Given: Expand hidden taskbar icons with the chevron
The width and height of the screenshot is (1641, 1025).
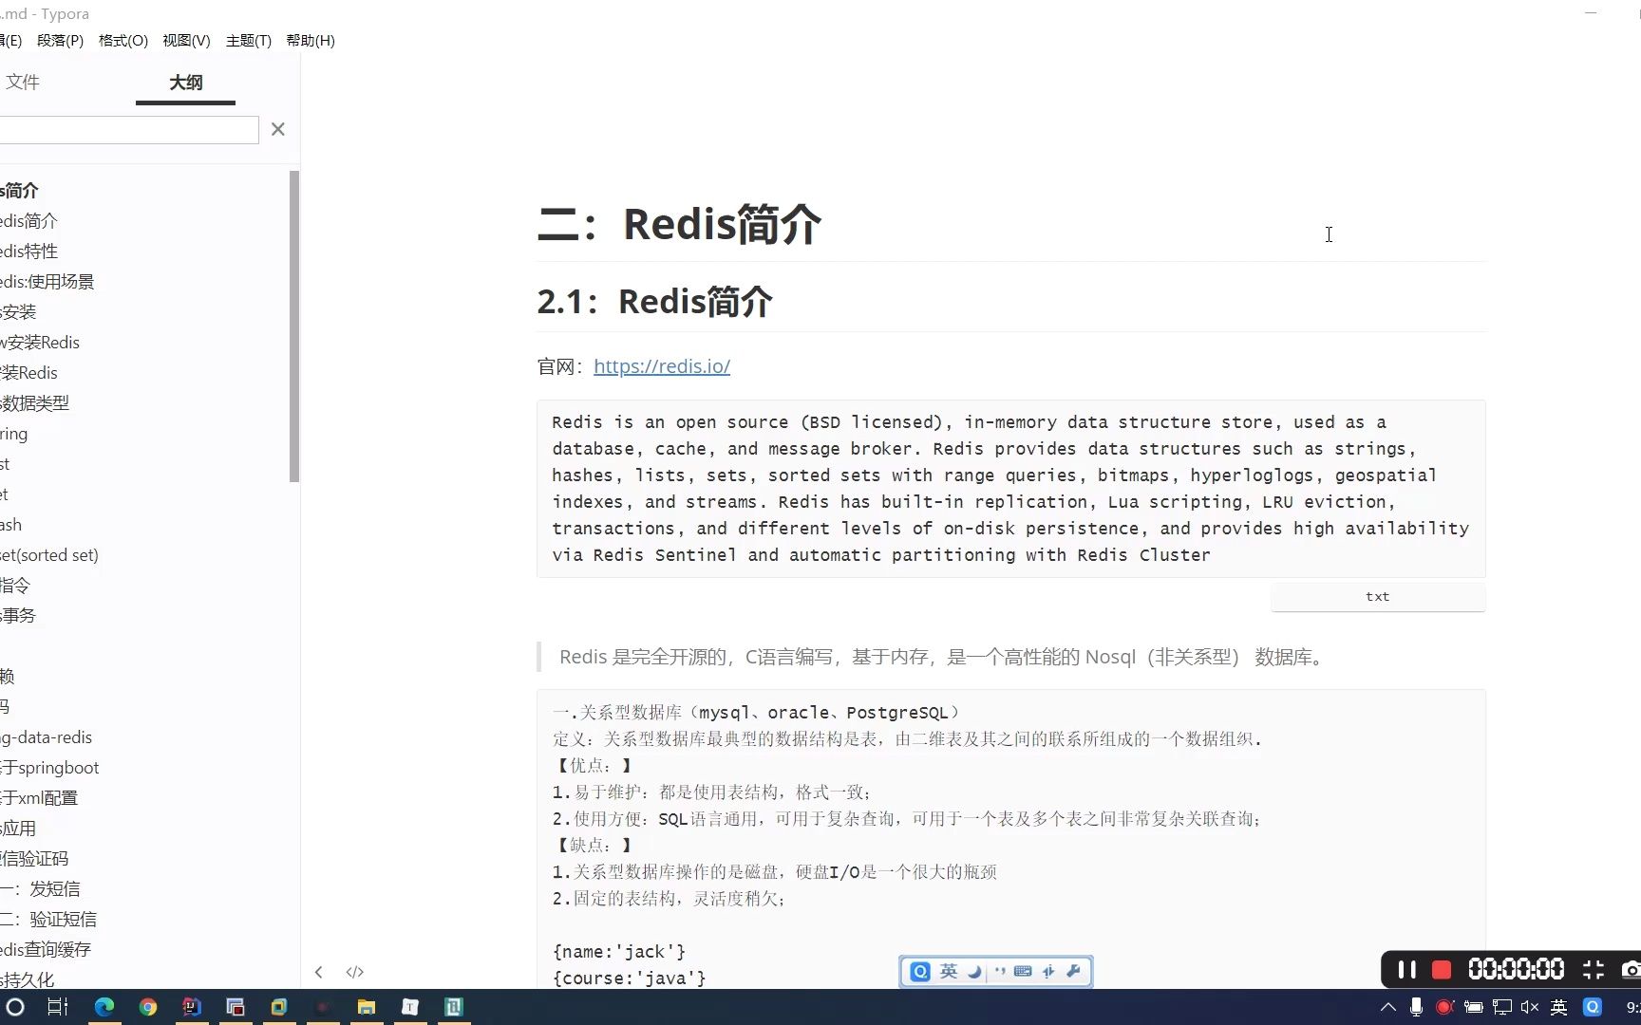Looking at the screenshot, I should [x=1387, y=1007].
